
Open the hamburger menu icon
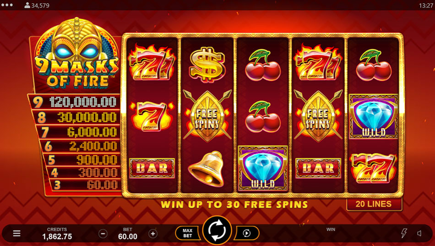click(16, 233)
